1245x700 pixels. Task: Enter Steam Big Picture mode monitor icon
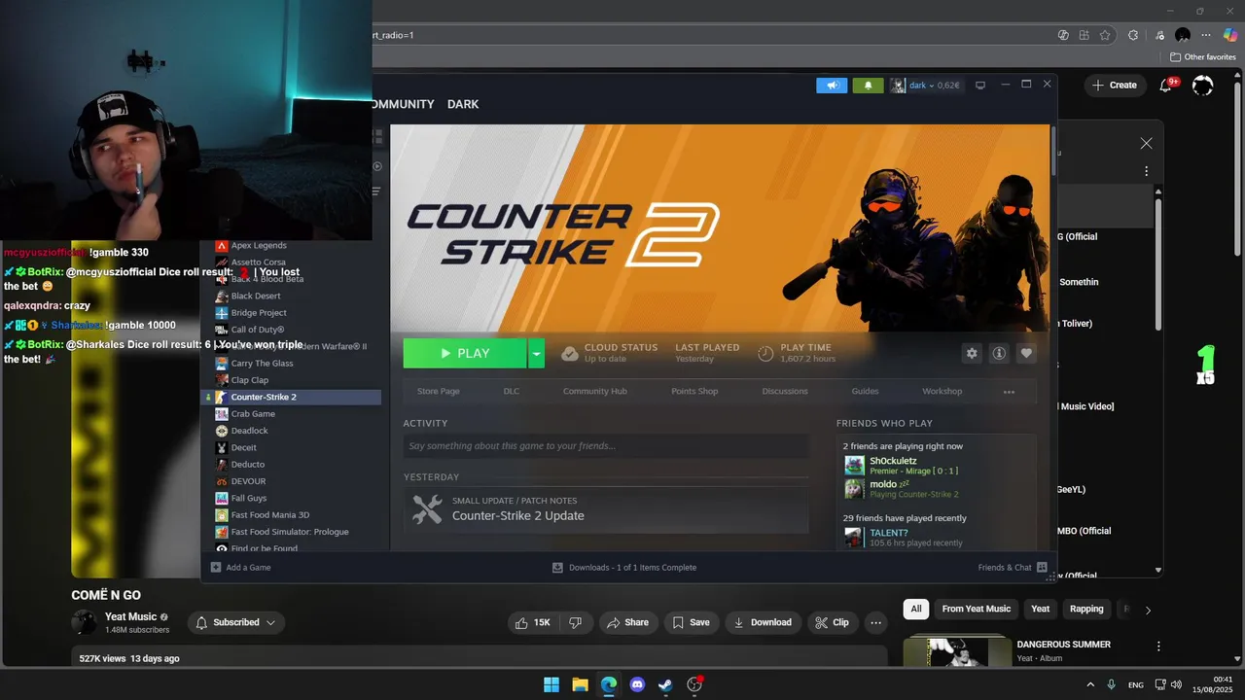[980, 86]
